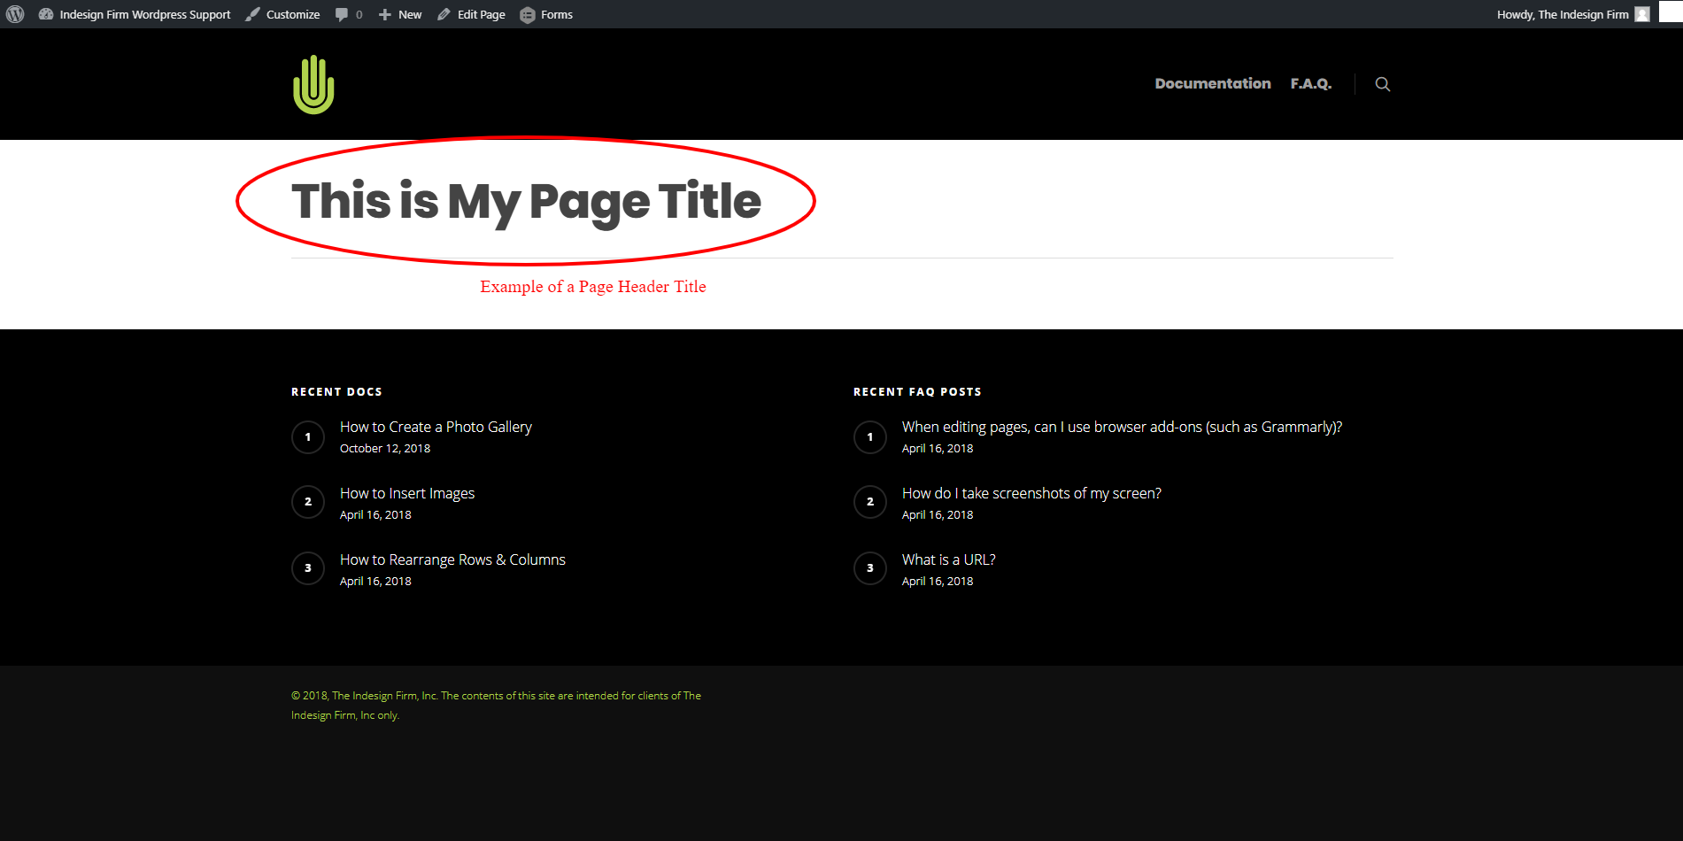Click the numbered circle 1 under Recent Docs
The width and height of the screenshot is (1683, 841).
pos(308,437)
